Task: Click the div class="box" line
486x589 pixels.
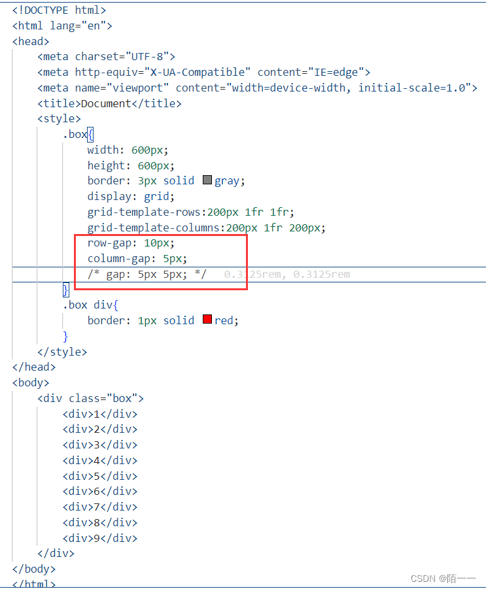Action: pyautogui.click(x=90, y=398)
